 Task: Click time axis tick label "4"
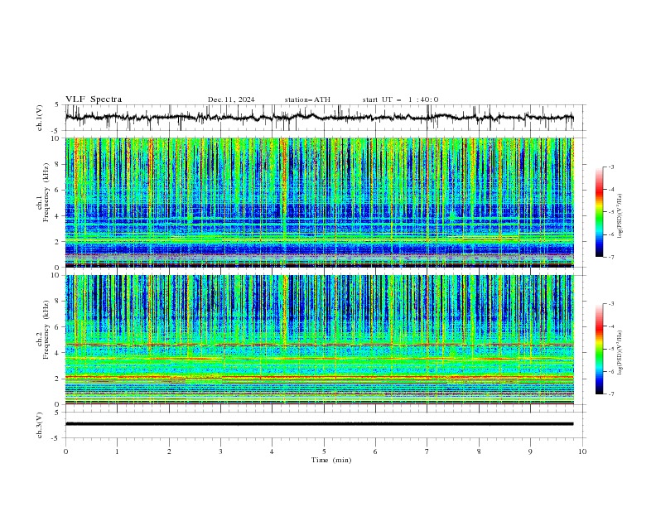[272, 451]
